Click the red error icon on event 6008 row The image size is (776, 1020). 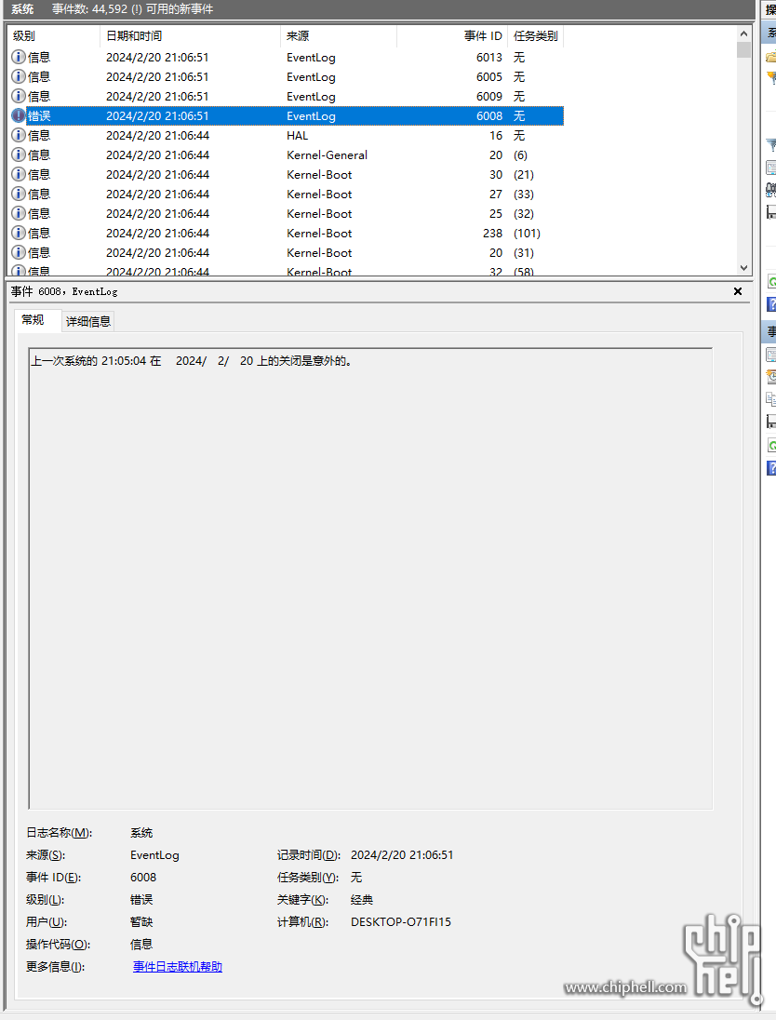click(x=19, y=116)
